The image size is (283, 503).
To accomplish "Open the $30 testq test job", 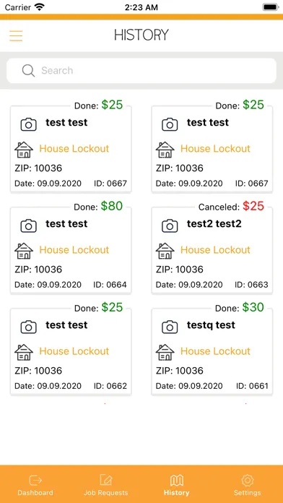I will pyautogui.click(x=212, y=351).
